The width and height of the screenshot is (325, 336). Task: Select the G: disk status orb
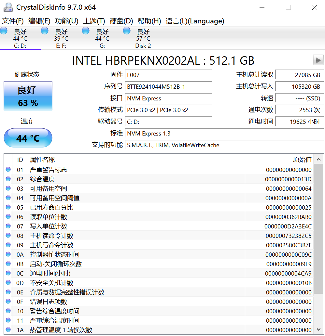pos(86,31)
